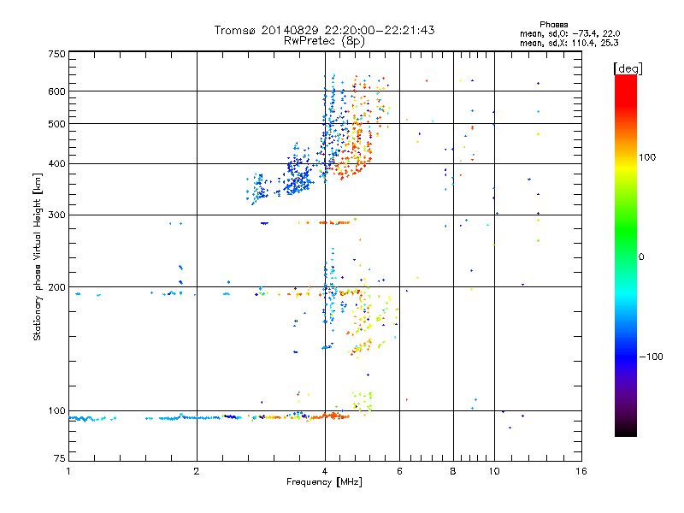Click the plot title 'Tromsø 20140829 22:20:00-22:21:43'
The width and height of the screenshot is (684, 513).
[324, 30]
